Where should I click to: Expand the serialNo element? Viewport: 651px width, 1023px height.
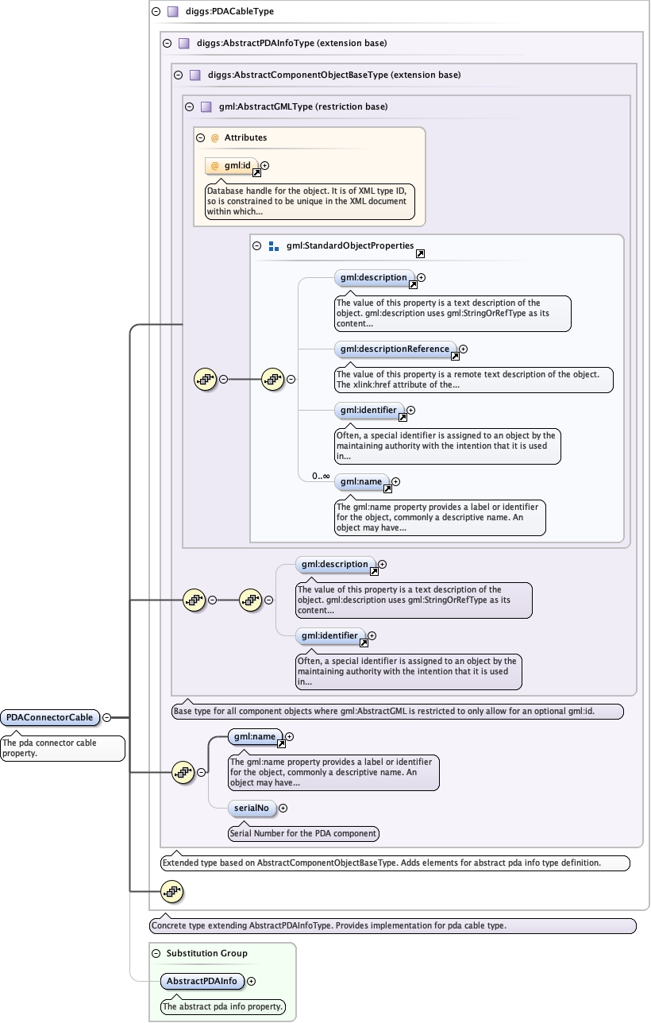pyautogui.click(x=283, y=808)
